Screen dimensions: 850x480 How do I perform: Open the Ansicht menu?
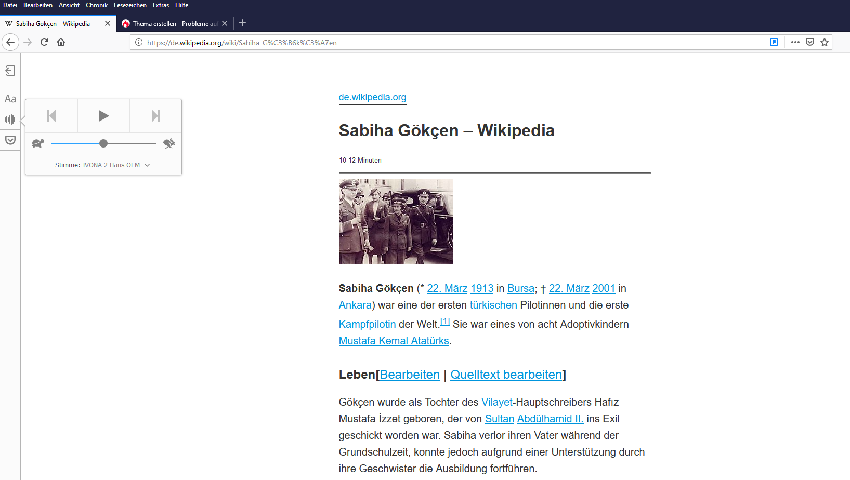point(69,5)
